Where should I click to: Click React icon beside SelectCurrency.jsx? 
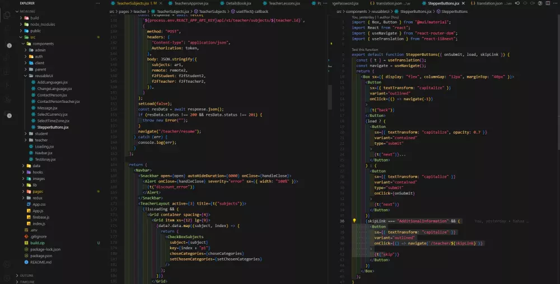(x=33, y=115)
